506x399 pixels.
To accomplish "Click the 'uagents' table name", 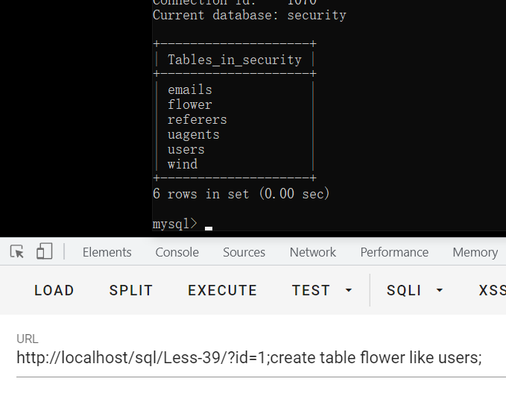I will [193, 134].
